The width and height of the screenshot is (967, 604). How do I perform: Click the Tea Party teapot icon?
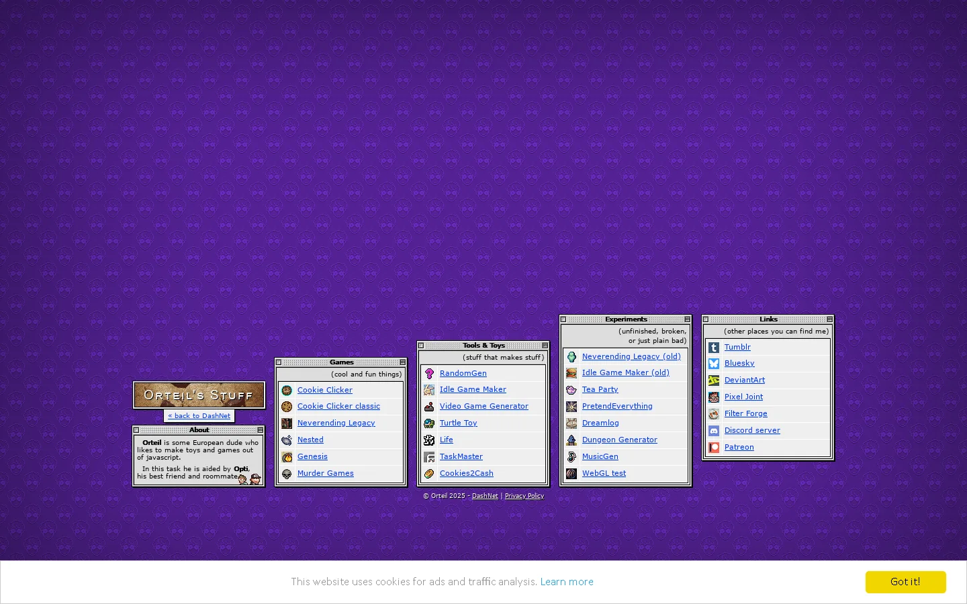click(x=571, y=390)
